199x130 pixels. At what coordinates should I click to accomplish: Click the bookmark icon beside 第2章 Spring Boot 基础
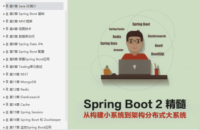point(7,14)
